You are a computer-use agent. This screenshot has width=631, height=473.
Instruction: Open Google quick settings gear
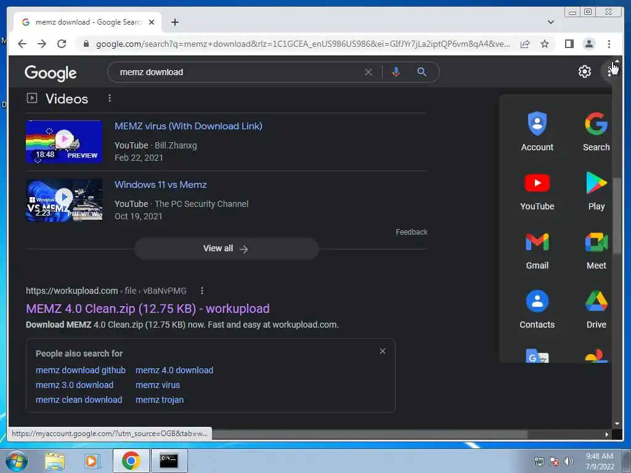click(585, 71)
